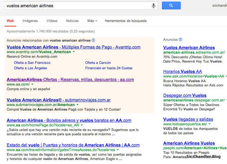Expand arrow next to www.avantrip.com/Vuelos_American
This screenshot has height=164, width=227.
point(74,52)
